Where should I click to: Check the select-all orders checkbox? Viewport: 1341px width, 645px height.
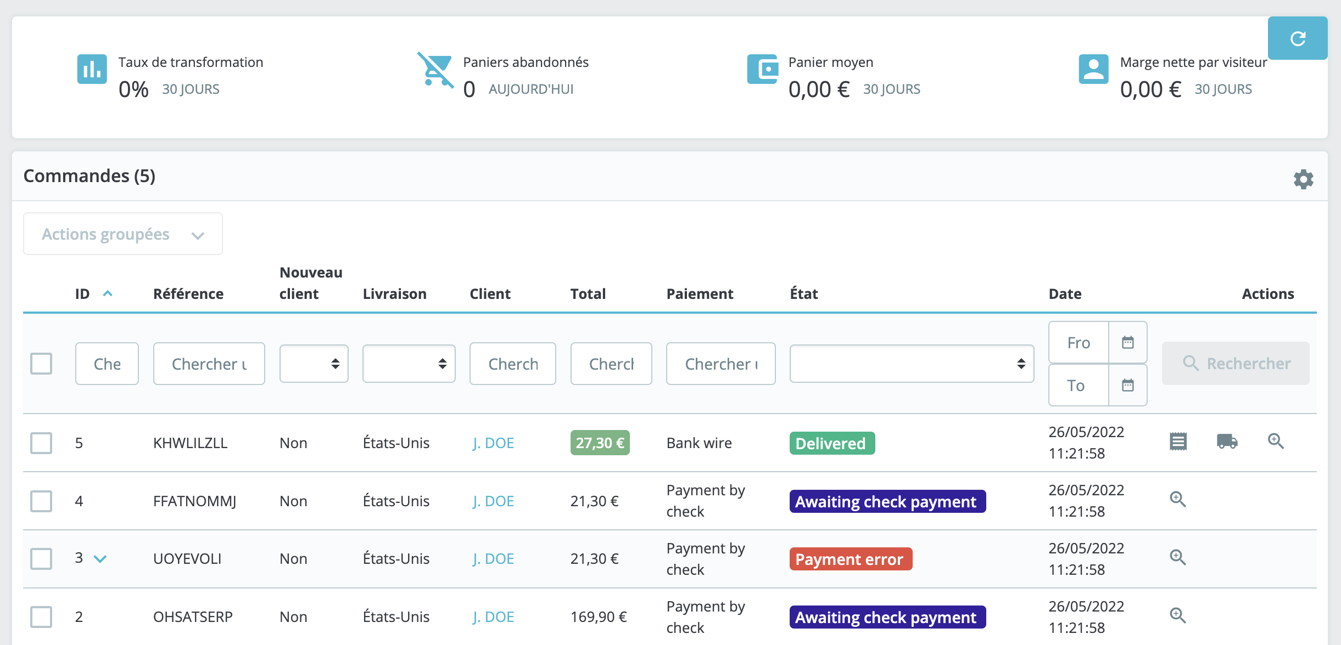click(41, 363)
